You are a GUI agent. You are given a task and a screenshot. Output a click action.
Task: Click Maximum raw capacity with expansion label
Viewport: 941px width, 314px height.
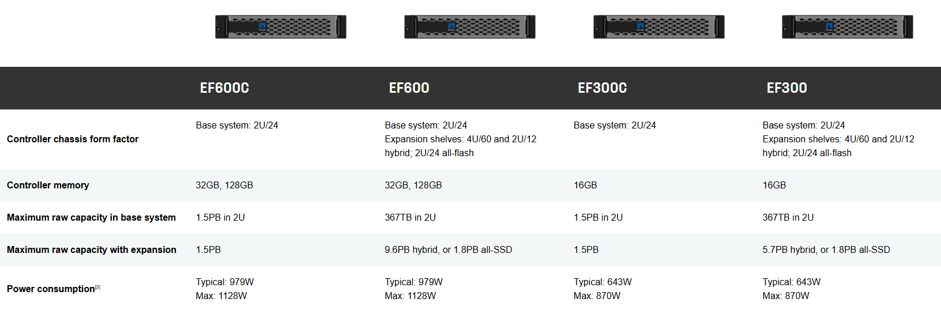[x=92, y=249]
